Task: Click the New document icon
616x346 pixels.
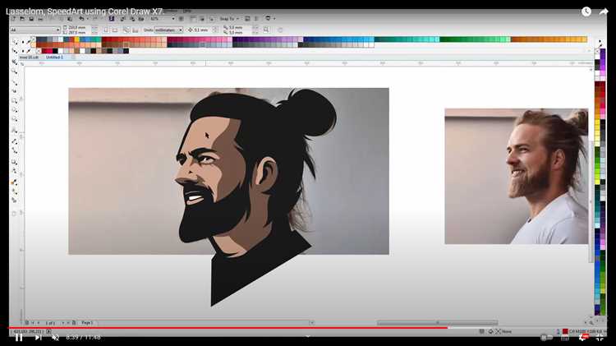Action: coord(13,18)
